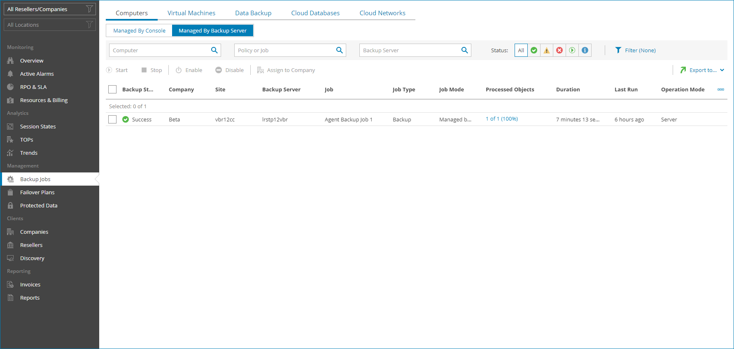Open Filter (None) options
Screen dimensions: 734x349
[x=635, y=50]
